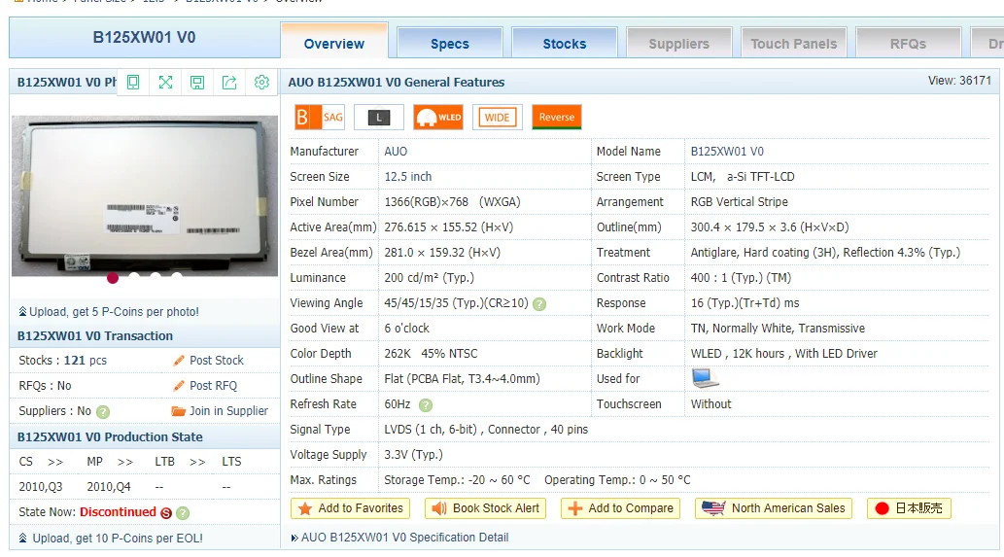Click the page/document icon in the photo toolbar

[x=133, y=82]
